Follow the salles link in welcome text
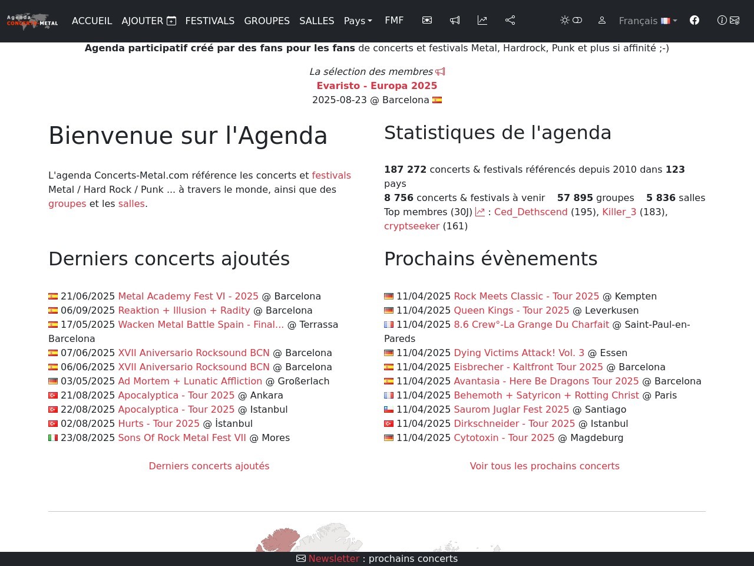Viewport: 754px width, 566px height. 131,203
